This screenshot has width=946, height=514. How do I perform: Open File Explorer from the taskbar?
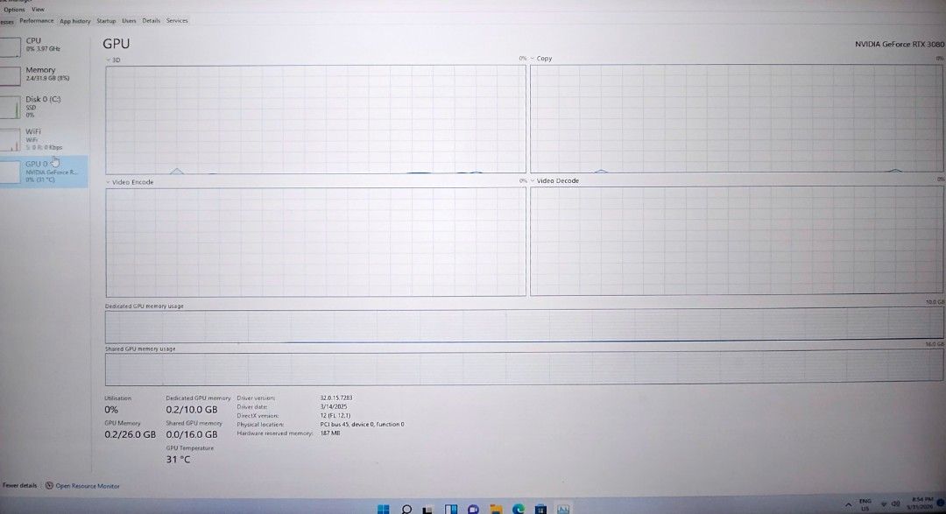click(496, 510)
